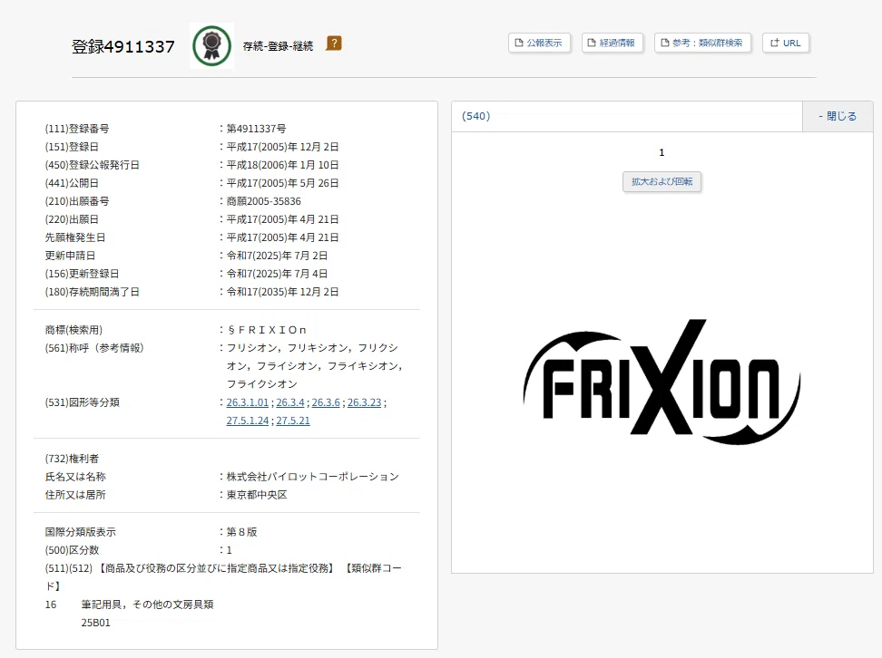The image size is (882, 658).
Task: Collapse the image panel with 閉じる
Action: coord(837,116)
